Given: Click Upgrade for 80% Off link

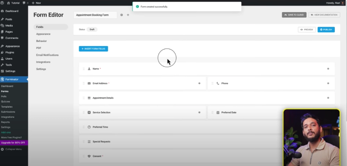Looking at the screenshot, I should tap(14, 143).
